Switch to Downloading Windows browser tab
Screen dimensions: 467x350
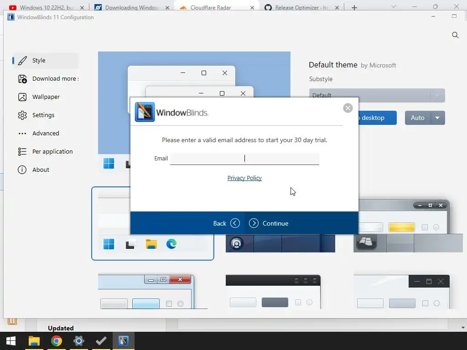tap(131, 7)
